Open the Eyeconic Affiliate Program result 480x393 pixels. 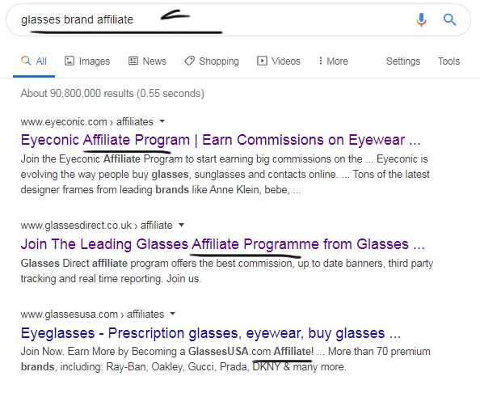coord(221,140)
